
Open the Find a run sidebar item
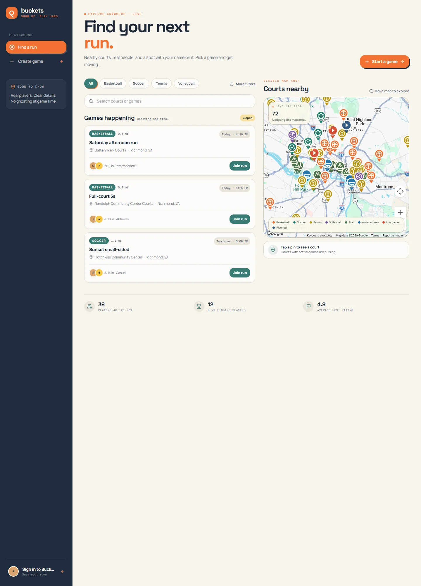pyautogui.click(x=36, y=47)
